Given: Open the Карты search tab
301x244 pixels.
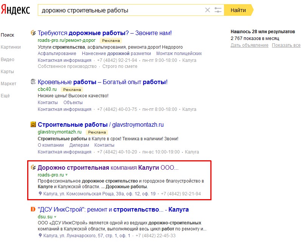Looking at the screenshot, I should (x=8, y=72).
